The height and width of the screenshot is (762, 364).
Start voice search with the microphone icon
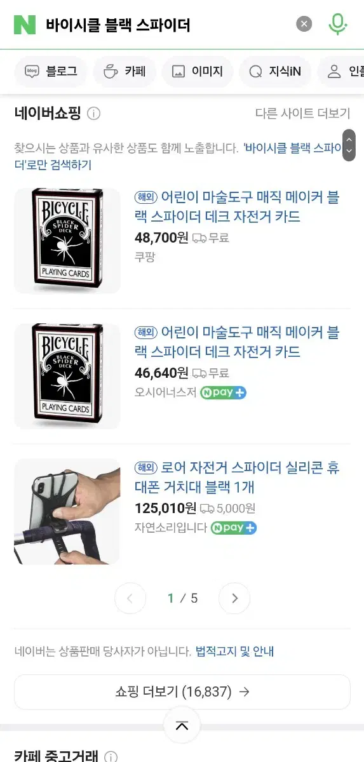(338, 24)
